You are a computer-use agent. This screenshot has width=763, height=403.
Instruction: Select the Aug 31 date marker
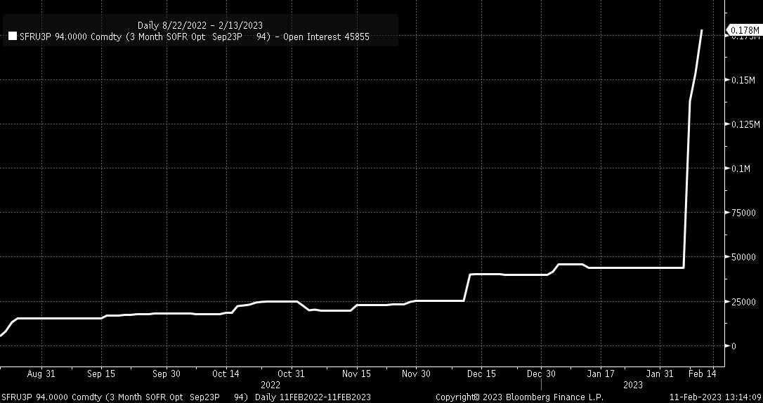coord(41,374)
